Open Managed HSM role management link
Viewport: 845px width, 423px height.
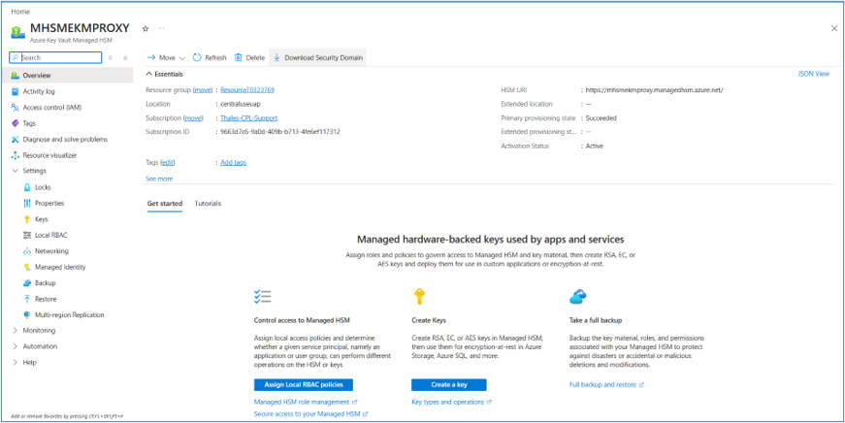305,402
